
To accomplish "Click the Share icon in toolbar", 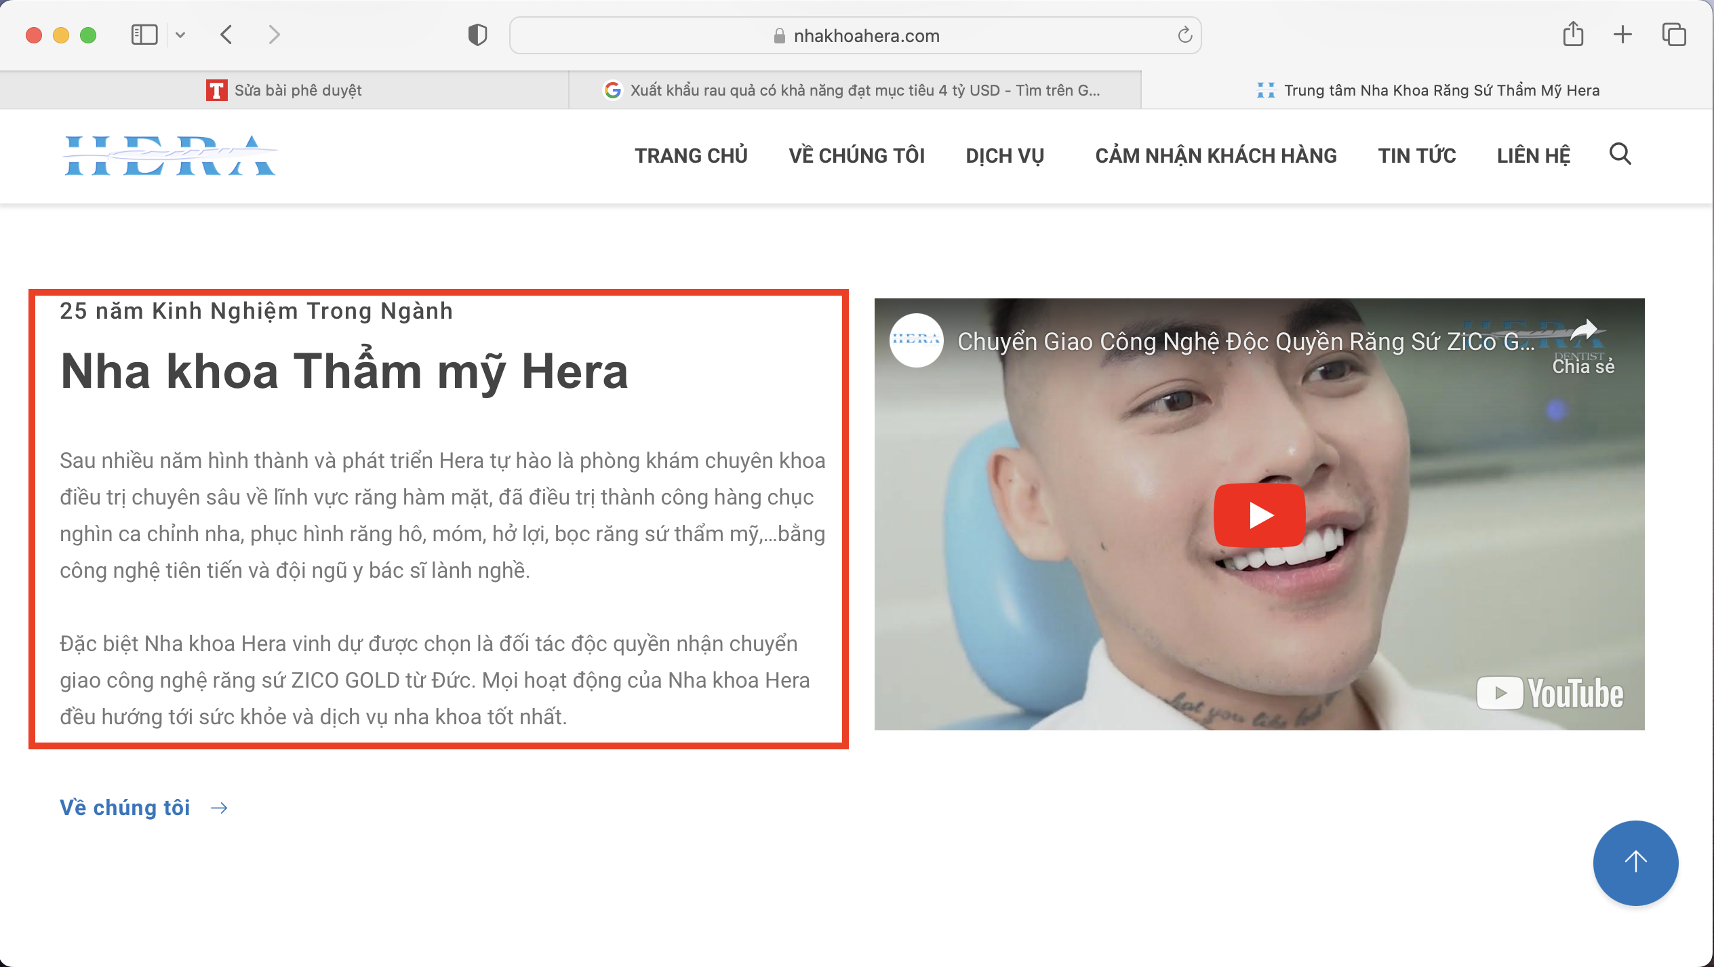I will tap(1573, 35).
